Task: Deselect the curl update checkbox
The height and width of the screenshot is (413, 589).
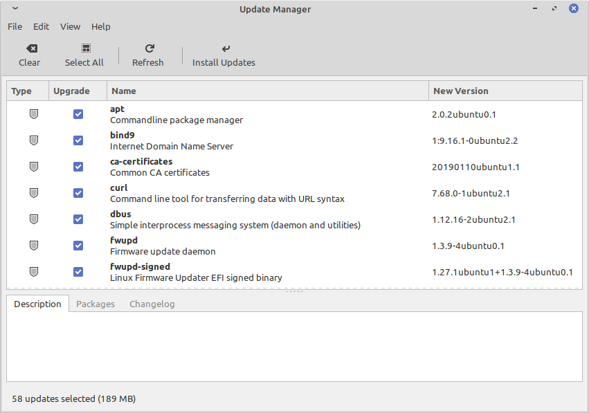Action: (x=78, y=193)
